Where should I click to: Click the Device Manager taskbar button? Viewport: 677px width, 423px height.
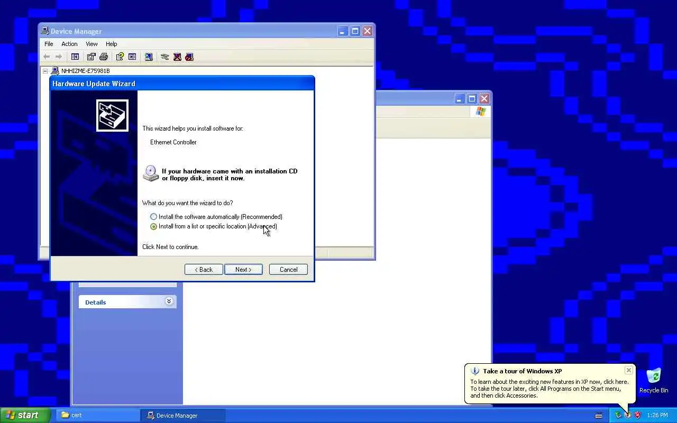pyautogui.click(x=183, y=416)
